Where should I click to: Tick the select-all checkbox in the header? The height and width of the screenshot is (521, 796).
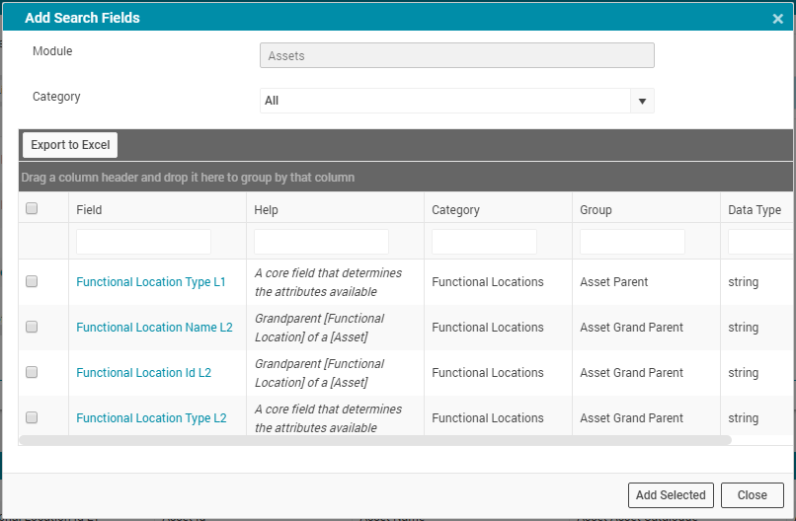pos(32,208)
